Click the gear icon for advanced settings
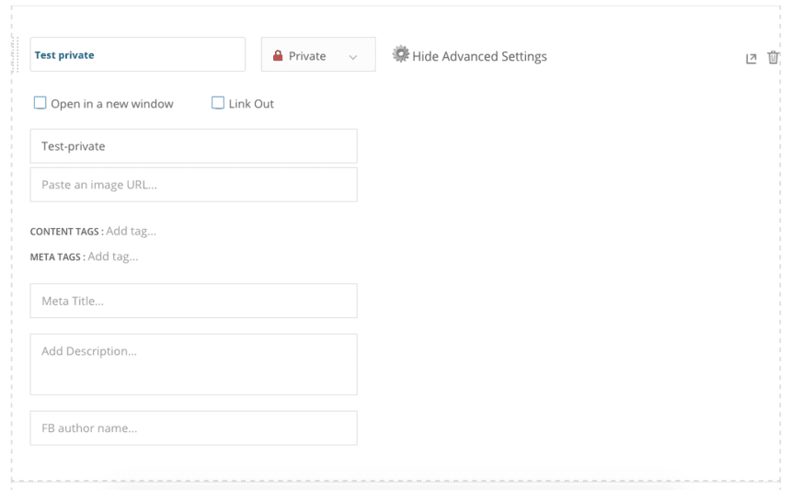 point(400,55)
